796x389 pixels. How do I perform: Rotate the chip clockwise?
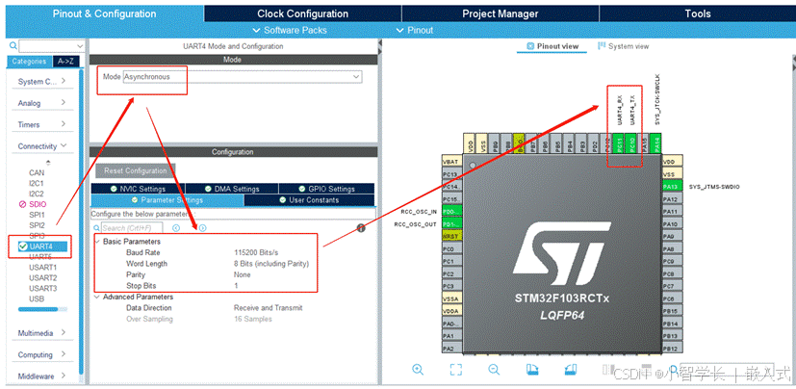(x=532, y=369)
